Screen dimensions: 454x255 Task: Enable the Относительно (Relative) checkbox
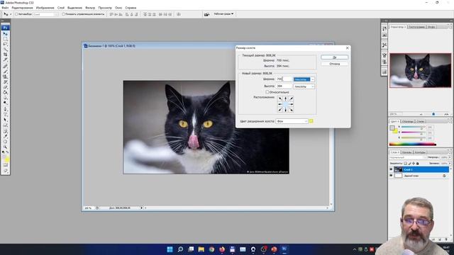pos(267,92)
